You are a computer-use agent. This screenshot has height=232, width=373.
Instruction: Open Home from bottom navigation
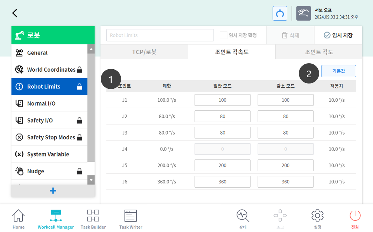click(x=19, y=219)
